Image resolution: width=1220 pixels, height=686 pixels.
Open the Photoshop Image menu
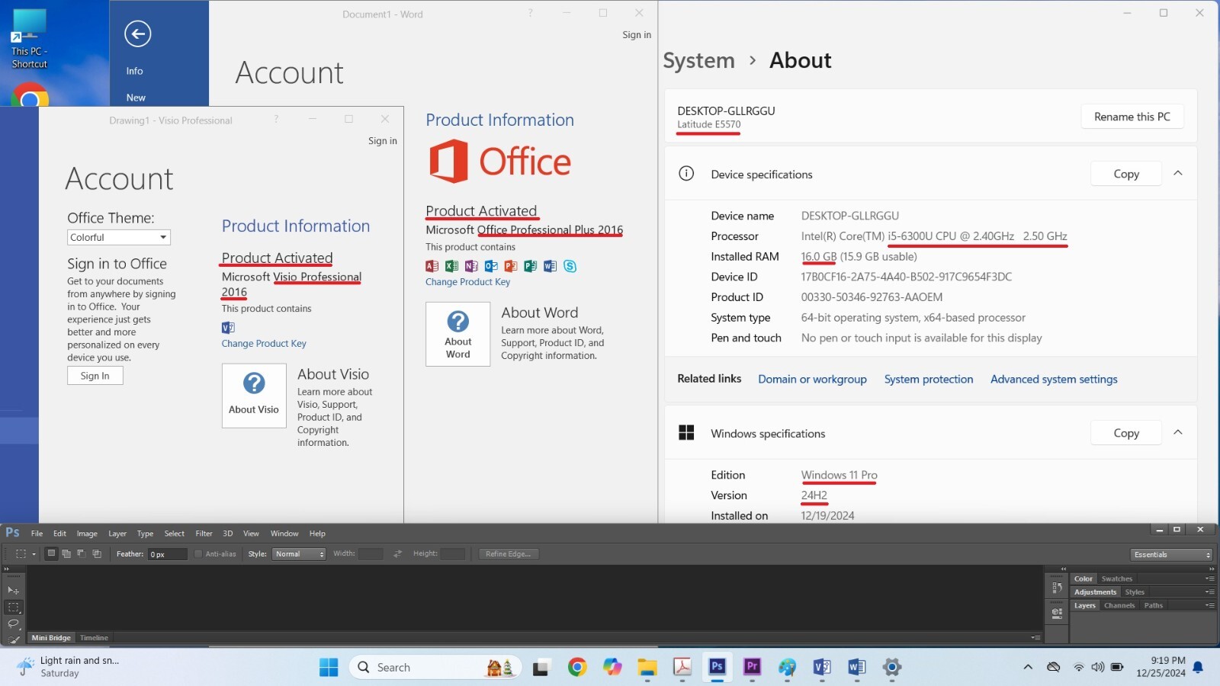[x=87, y=534]
